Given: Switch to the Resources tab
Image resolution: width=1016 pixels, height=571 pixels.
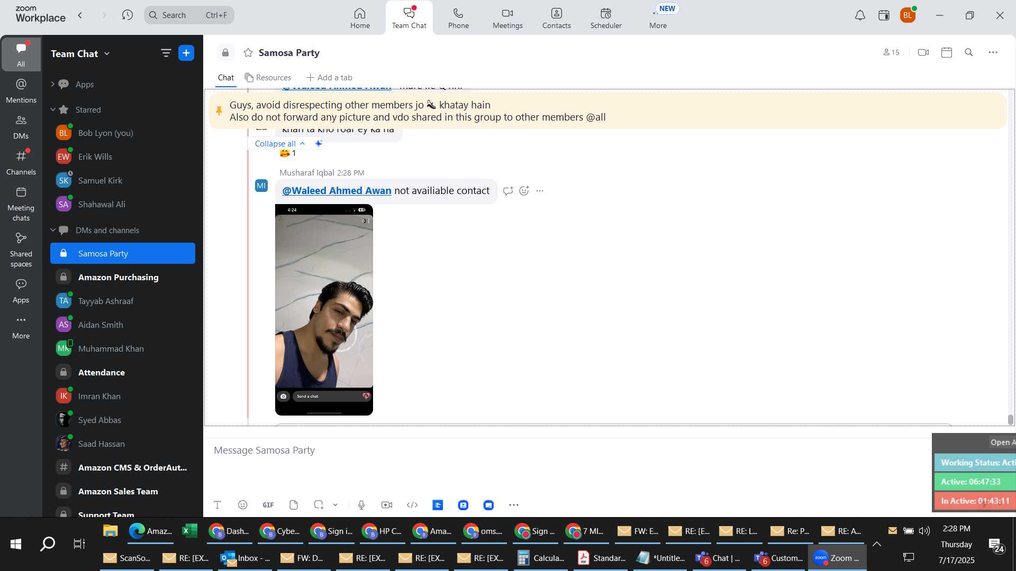Looking at the screenshot, I should 268,78.
